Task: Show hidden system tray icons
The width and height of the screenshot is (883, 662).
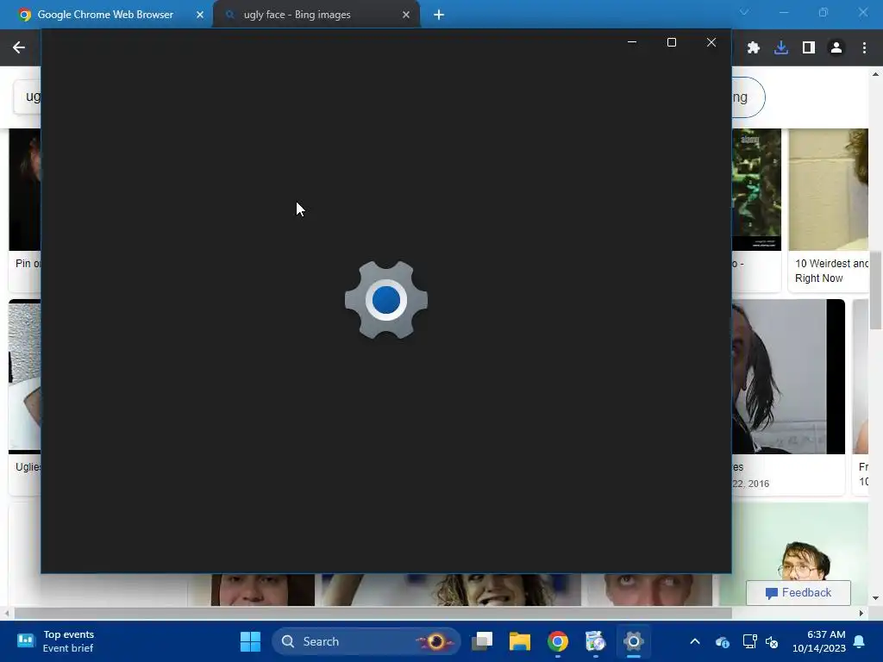Action: pos(695,641)
